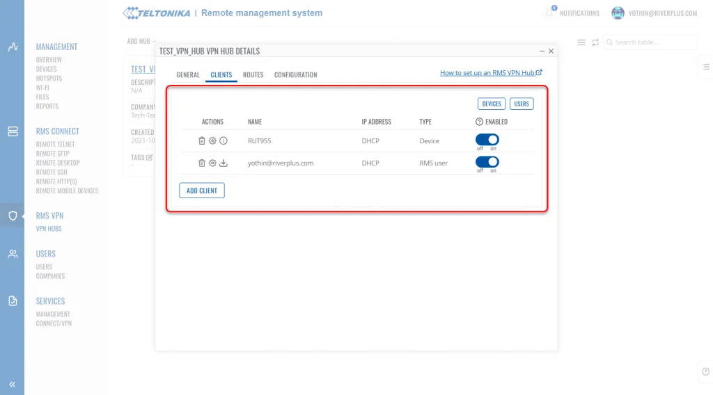Viewport: 713px width, 395px height.
Task: Click the Enabled column help icon
Action: tap(479, 122)
